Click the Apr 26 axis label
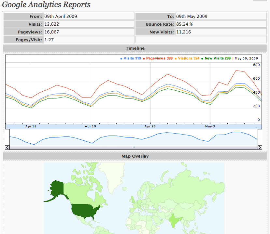The width and height of the screenshot is (270, 234). pyautogui.click(x=150, y=126)
